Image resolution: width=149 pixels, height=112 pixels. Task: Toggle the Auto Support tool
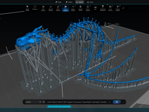click(x=65, y=8)
